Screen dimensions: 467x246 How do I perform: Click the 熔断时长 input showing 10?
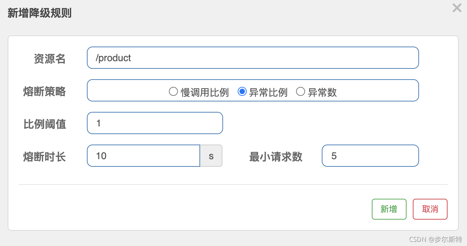143,156
